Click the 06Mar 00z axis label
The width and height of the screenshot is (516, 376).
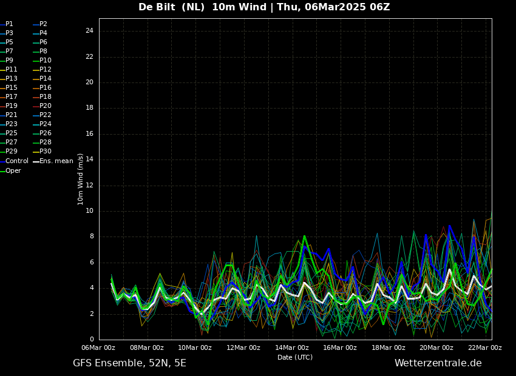pos(98,347)
